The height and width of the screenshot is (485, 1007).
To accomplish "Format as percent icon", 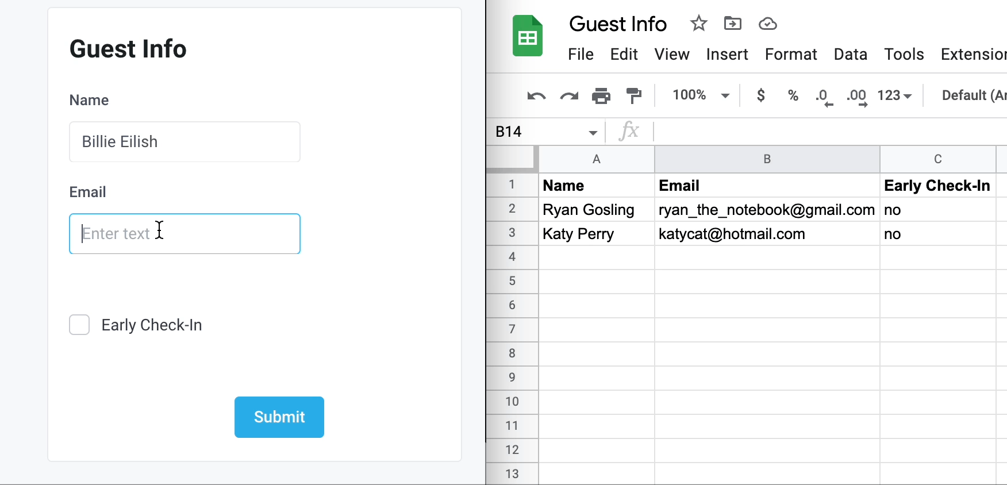I will pyautogui.click(x=793, y=95).
